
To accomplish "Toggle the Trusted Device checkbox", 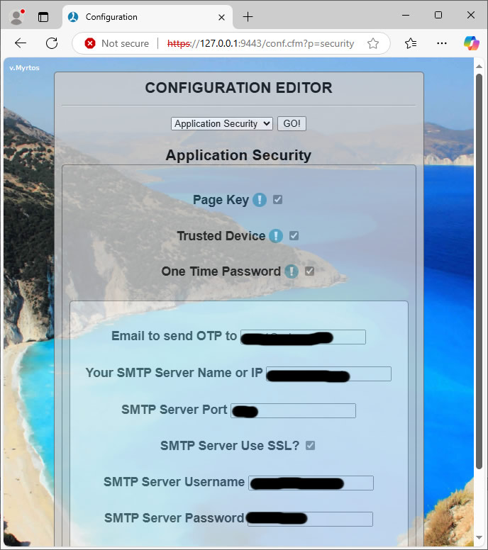I will [294, 236].
